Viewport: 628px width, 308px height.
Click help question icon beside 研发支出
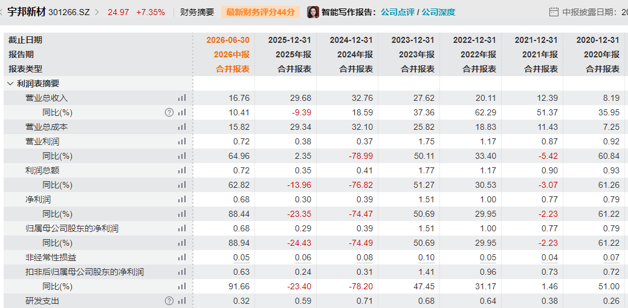[x=169, y=301]
